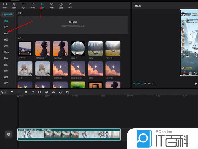
Task: Click the rotate icon in timeline toolbar
Action: pyautogui.click(x=60, y=92)
